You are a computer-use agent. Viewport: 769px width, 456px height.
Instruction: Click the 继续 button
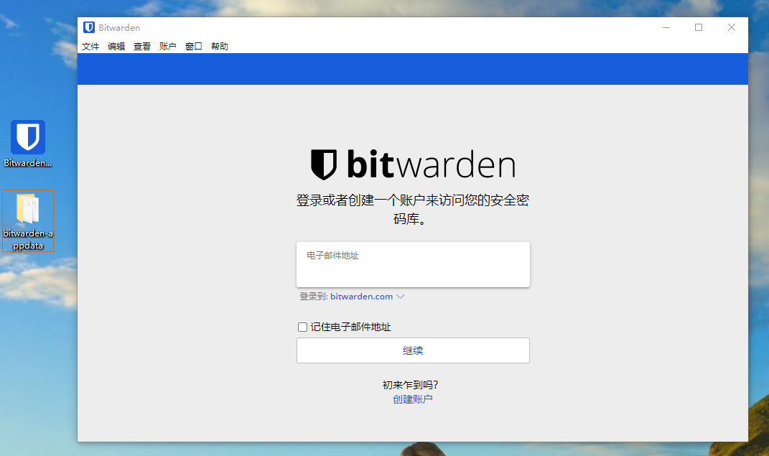coord(413,350)
